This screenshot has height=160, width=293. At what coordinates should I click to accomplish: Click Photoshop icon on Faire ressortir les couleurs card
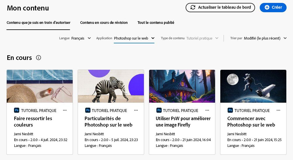coord(17,110)
